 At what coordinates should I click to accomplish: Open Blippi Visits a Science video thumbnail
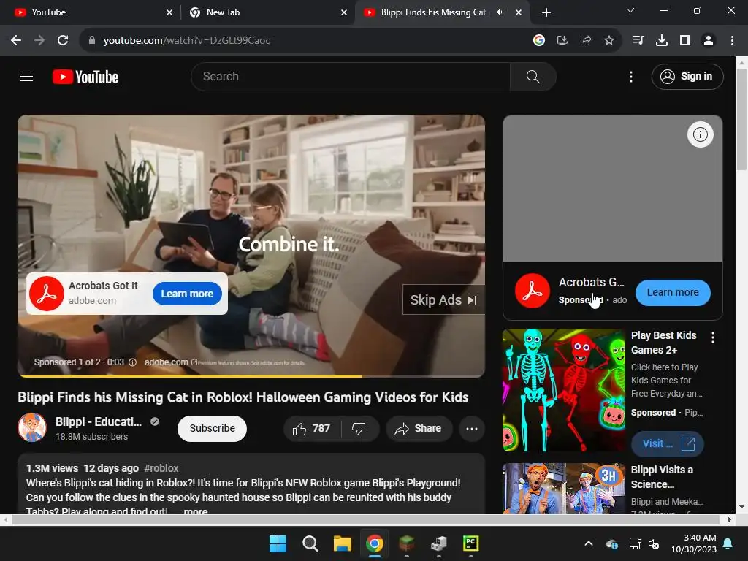tap(563, 488)
